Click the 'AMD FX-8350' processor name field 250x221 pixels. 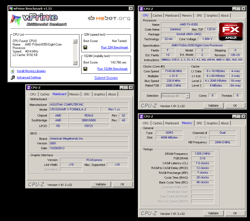pos(189,25)
